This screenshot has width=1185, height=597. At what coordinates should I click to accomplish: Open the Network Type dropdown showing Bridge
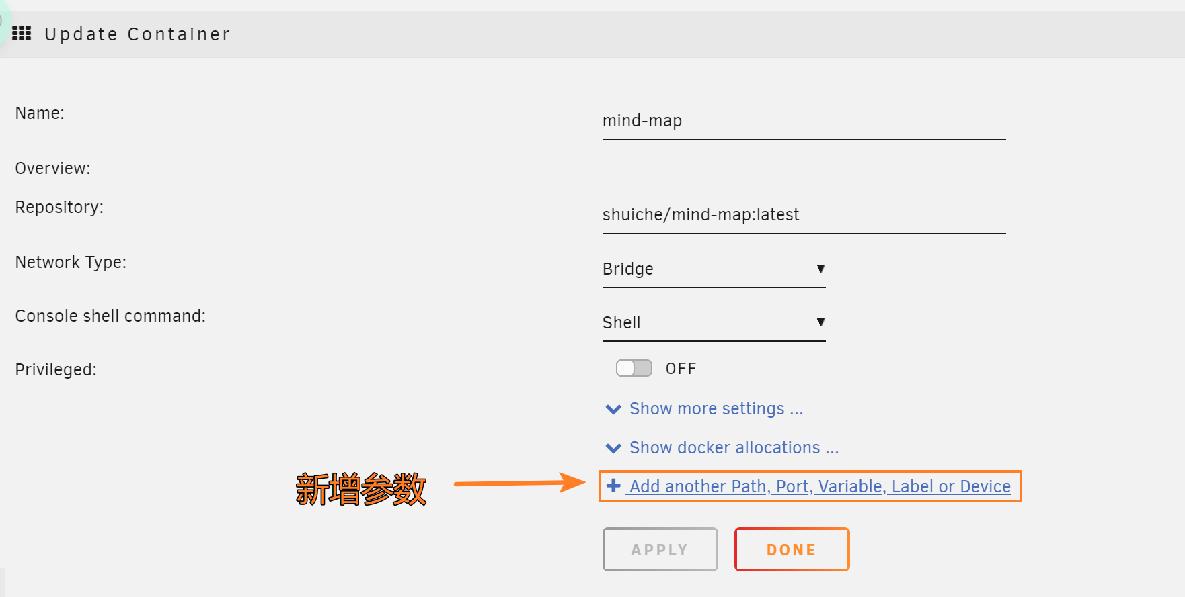click(x=714, y=269)
